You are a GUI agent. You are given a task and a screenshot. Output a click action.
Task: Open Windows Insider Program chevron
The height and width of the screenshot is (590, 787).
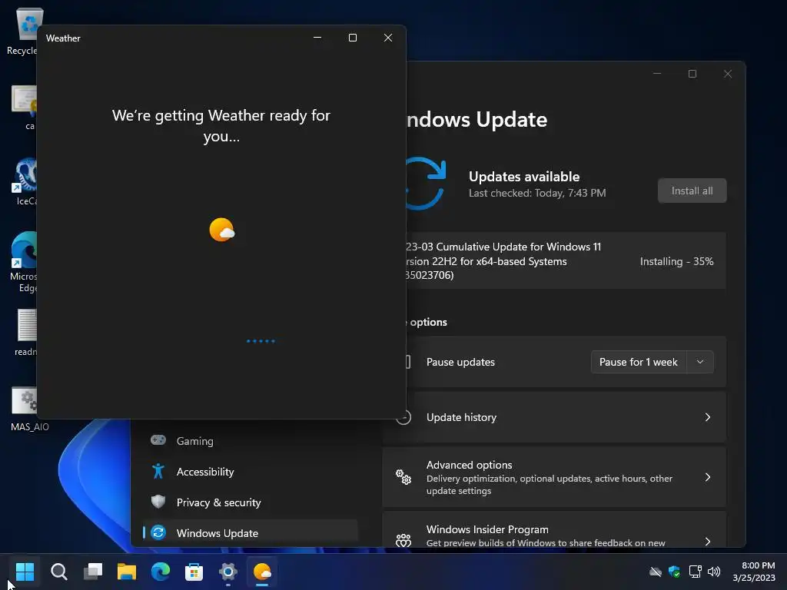[x=707, y=541]
